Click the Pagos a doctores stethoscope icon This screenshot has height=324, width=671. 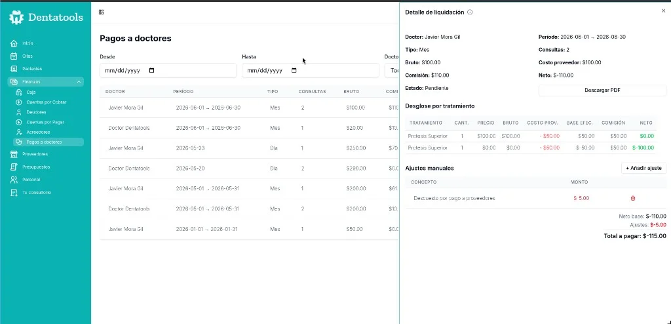point(18,142)
